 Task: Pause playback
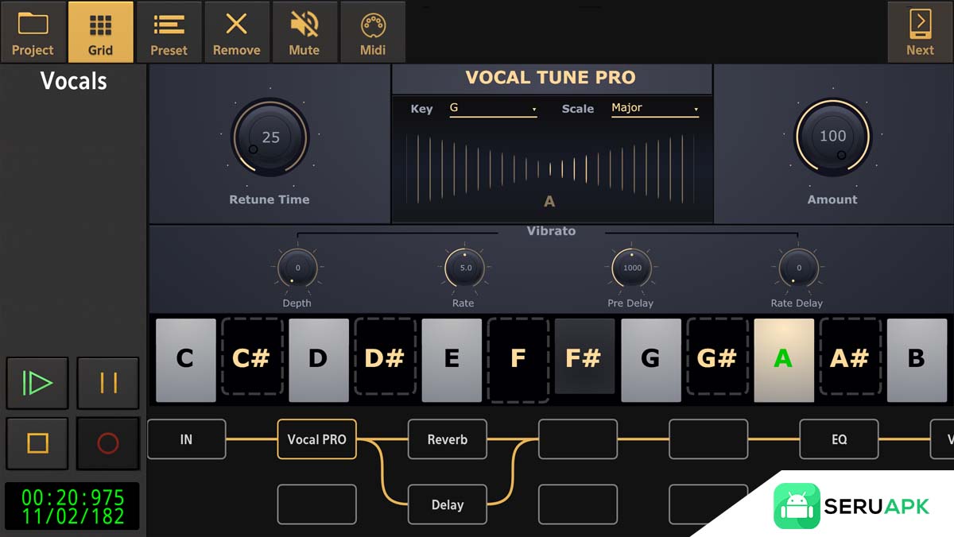[108, 383]
